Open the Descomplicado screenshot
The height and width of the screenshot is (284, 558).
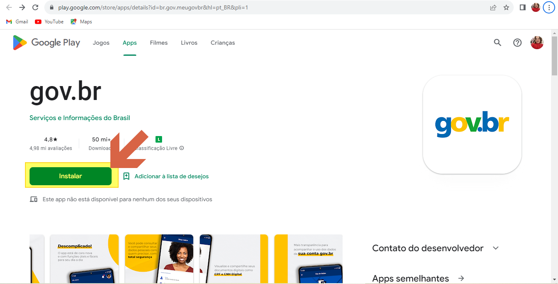[x=85, y=259]
